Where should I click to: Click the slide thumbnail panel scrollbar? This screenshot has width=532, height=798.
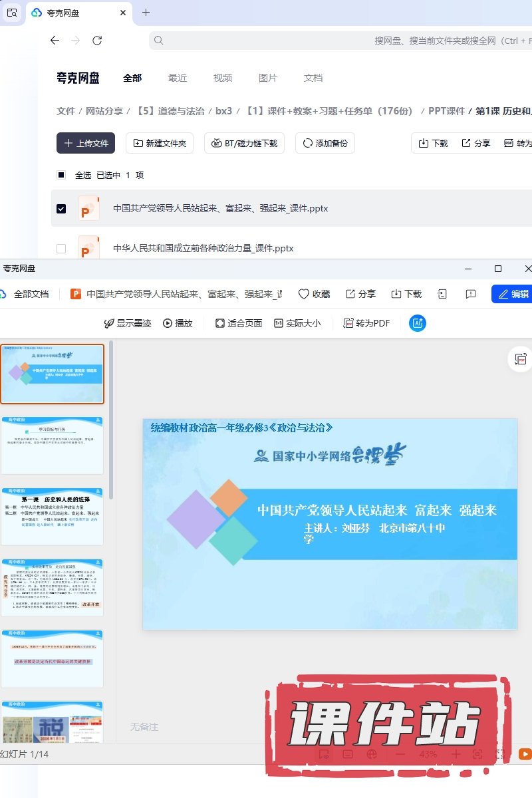[x=111, y=419]
